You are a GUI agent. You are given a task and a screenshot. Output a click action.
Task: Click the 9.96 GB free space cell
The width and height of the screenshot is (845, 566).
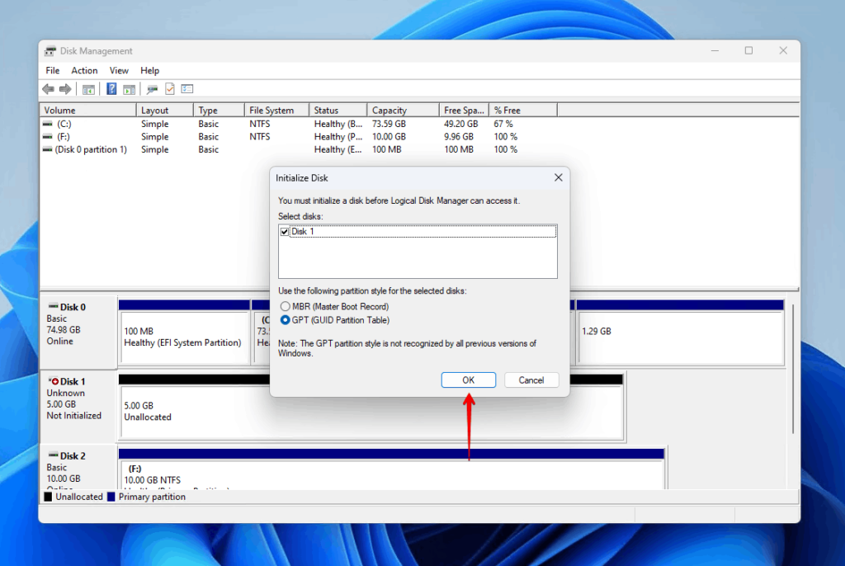(459, 136)
